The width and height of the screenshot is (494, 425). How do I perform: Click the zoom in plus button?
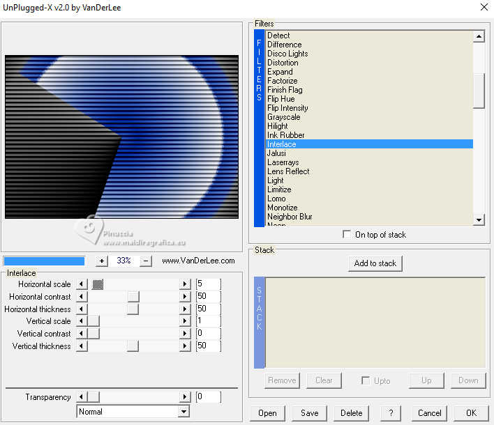(x=102, y=261)
